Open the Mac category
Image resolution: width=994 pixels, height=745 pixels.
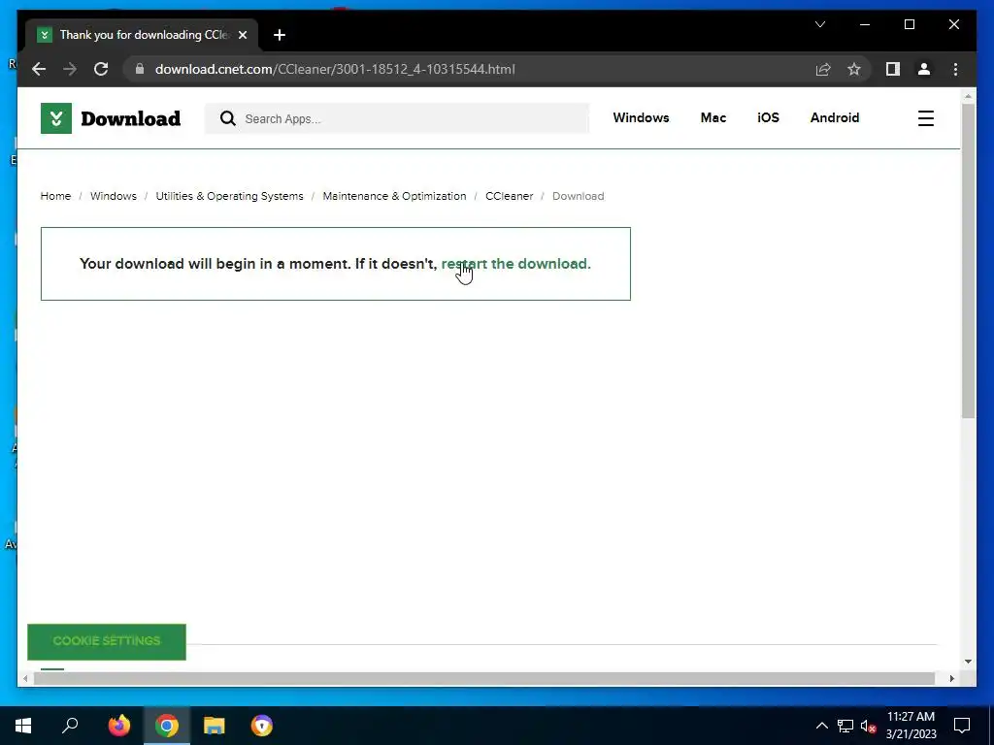click(x=713, y=117)
